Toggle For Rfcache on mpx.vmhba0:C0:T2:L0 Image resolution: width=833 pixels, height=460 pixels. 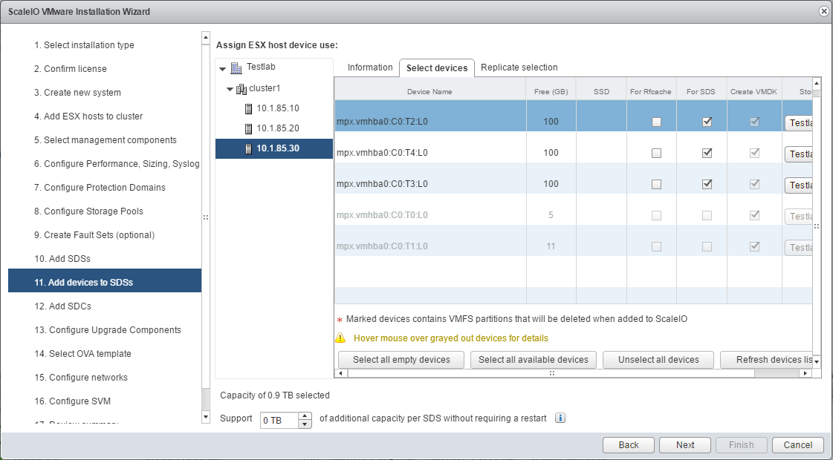(657, 122)
